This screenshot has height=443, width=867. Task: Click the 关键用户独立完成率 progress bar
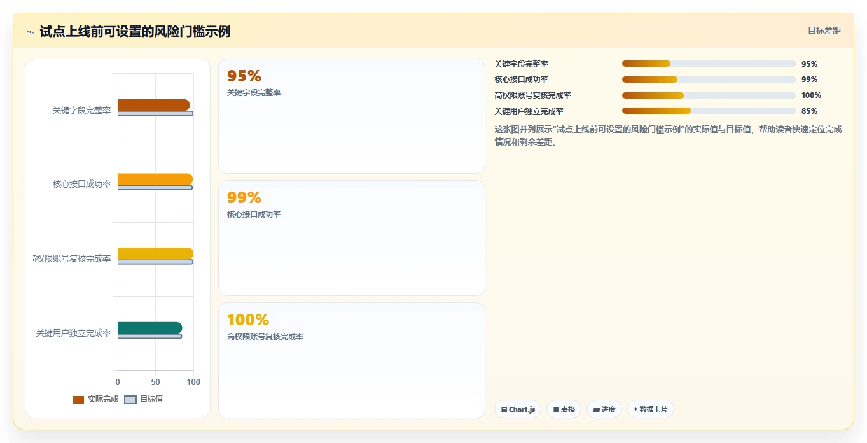(709, 111)
